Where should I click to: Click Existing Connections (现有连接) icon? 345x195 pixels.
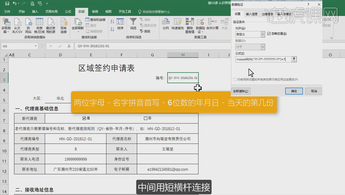coord(63,22)
